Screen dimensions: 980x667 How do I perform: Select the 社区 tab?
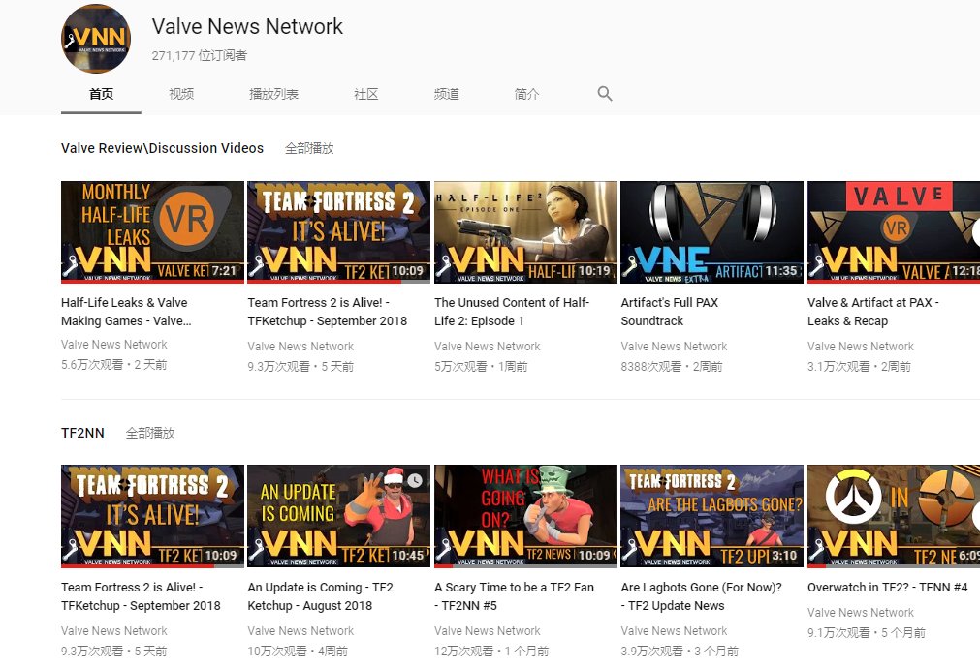(366, 94)
